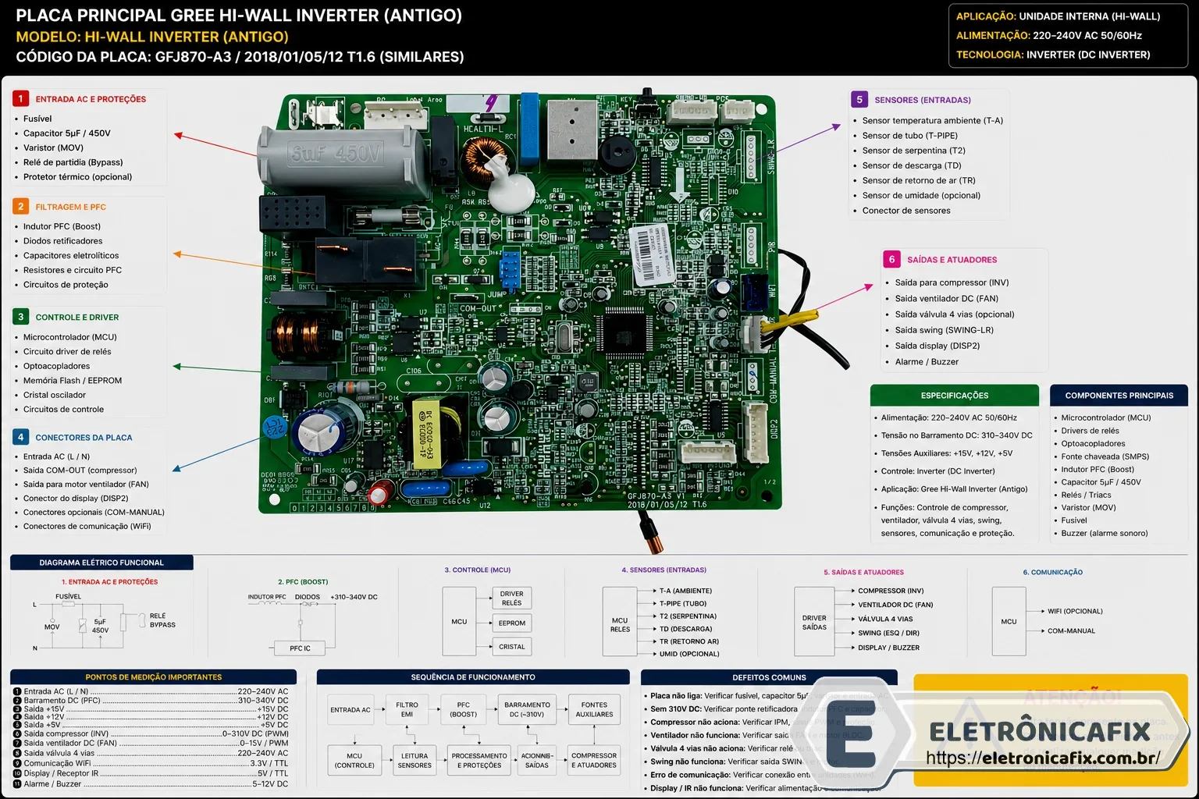The width and height of the screenshot is (1199, 799).
Task: Click 'Saída COM-OUT (compressor)' item
Action: point(80,471)
